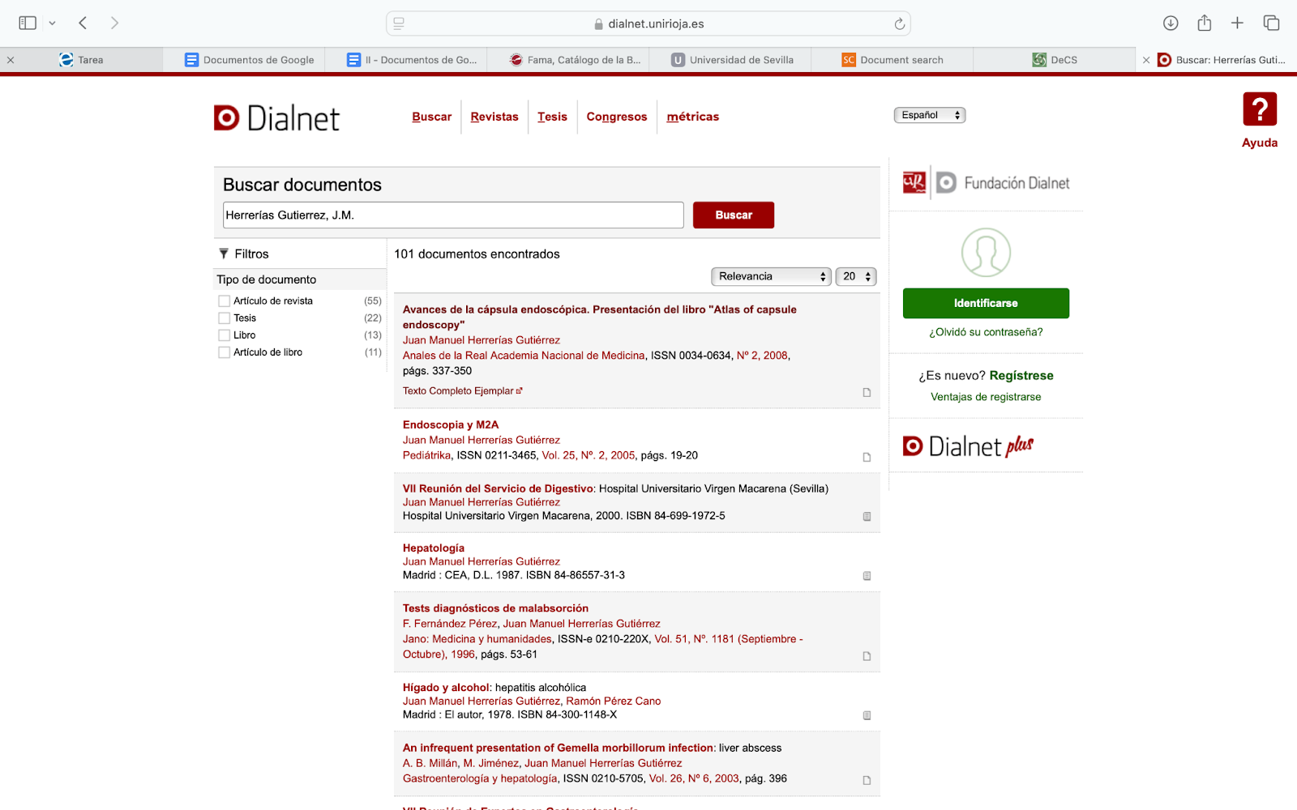The height and width of the screenshot is (810, 1297).
Task: Open the Share sheet icon
Action: 1205,23
